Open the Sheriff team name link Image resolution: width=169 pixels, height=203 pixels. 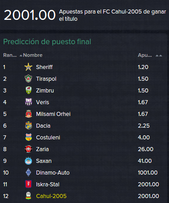44,67
